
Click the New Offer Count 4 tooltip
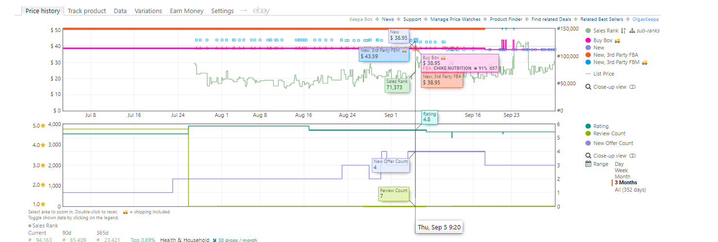[x=390, y=164]
